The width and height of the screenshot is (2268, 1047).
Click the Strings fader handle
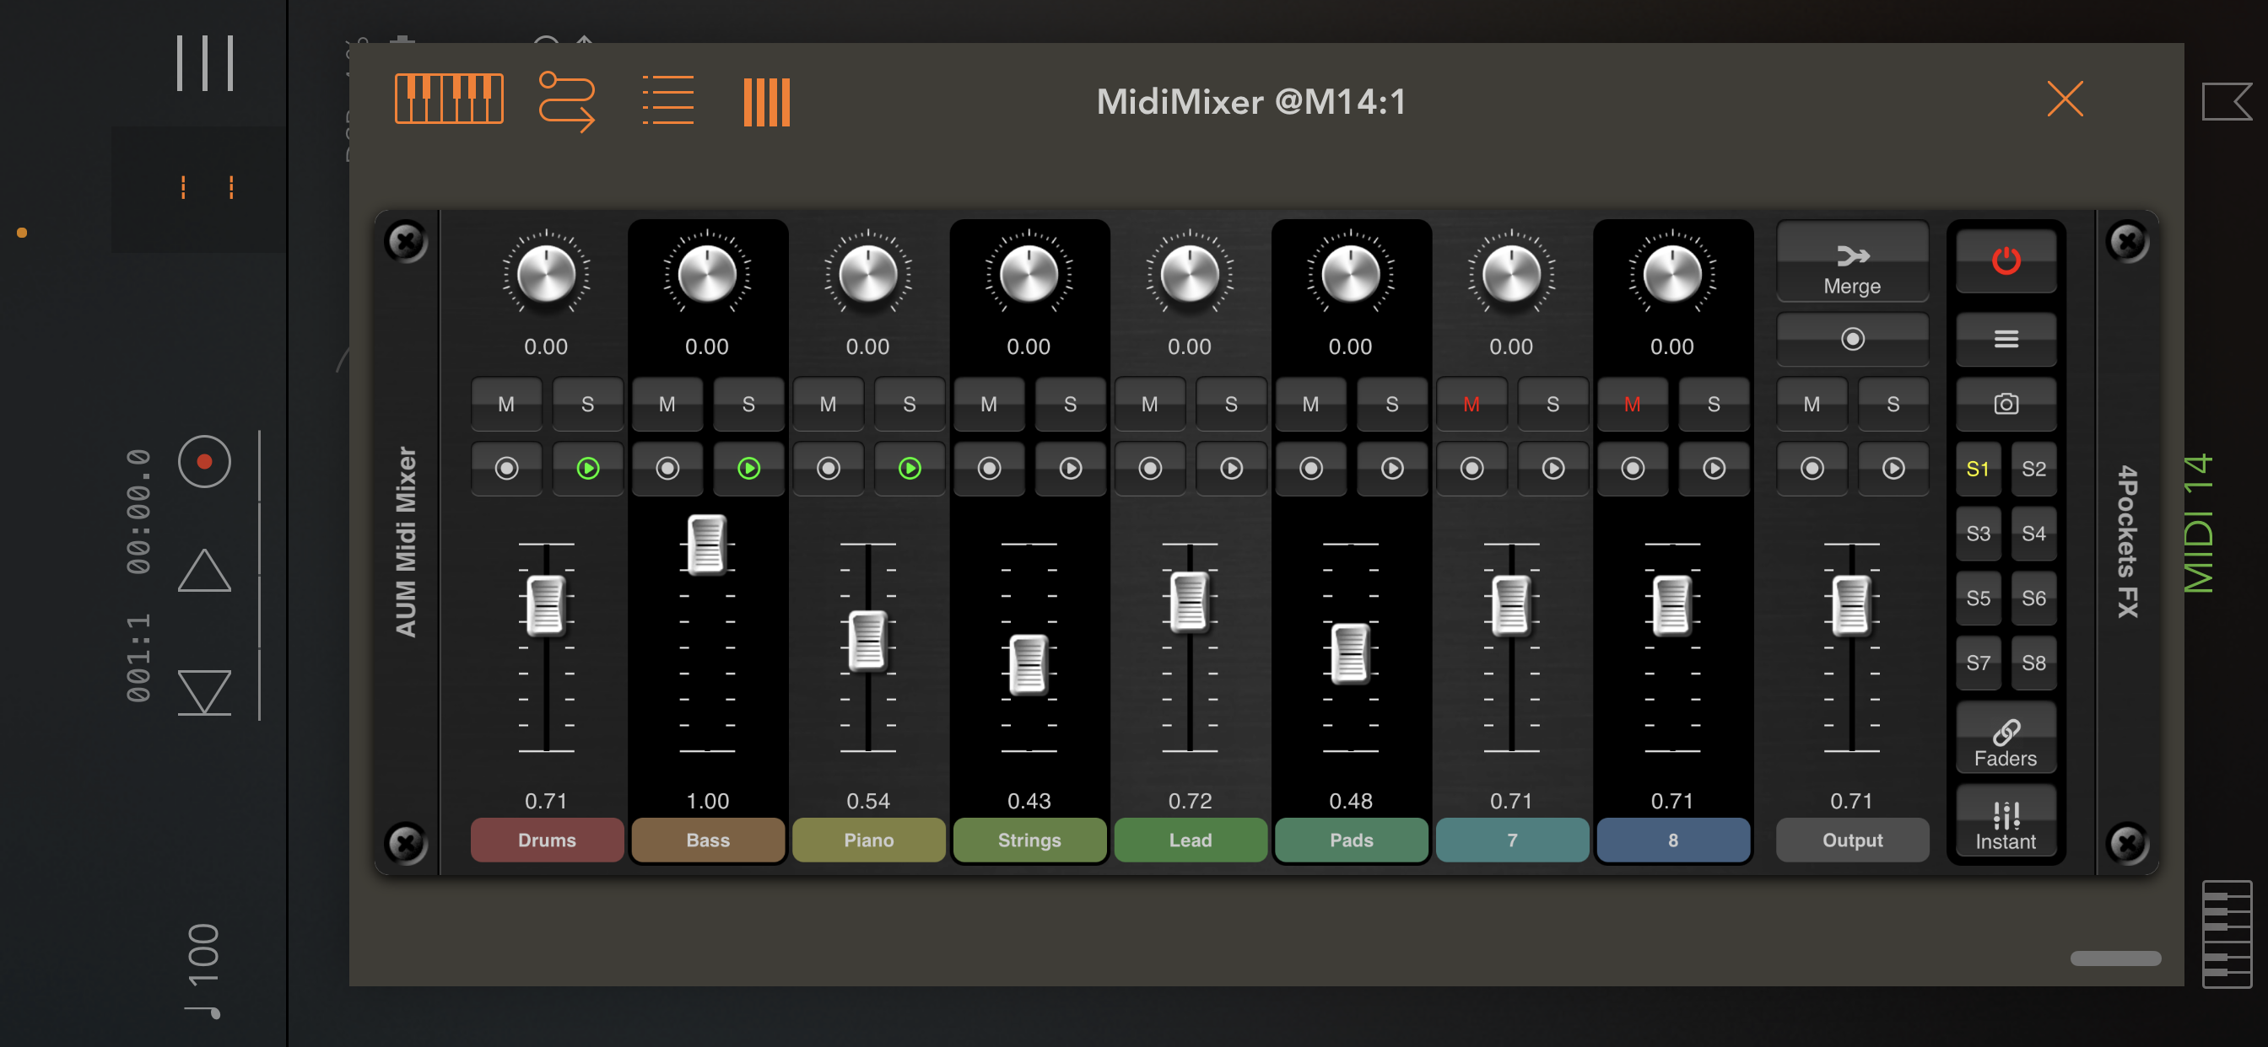point(1029,664)
